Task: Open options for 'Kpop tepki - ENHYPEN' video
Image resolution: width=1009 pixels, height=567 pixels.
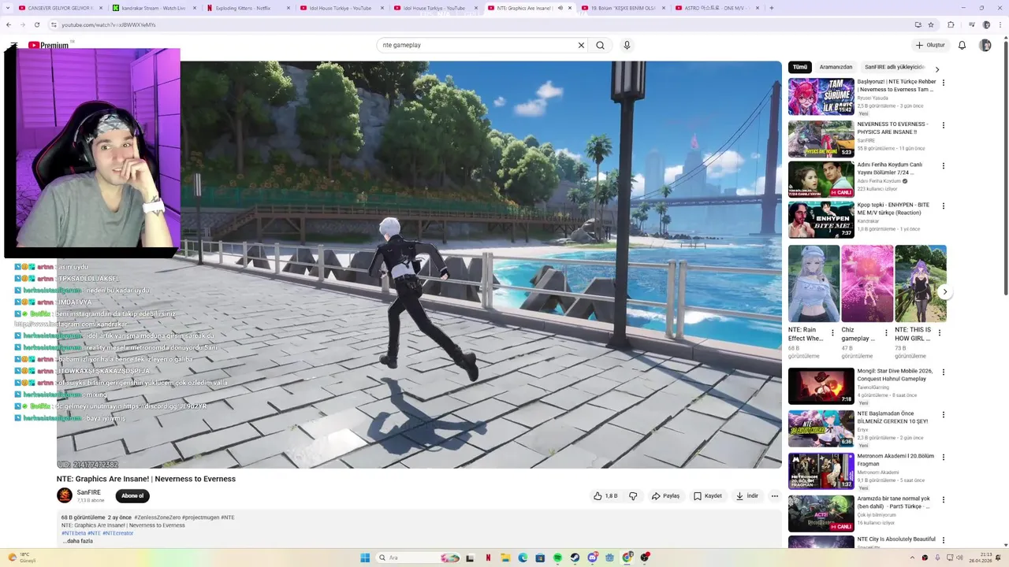Action: 944,206
